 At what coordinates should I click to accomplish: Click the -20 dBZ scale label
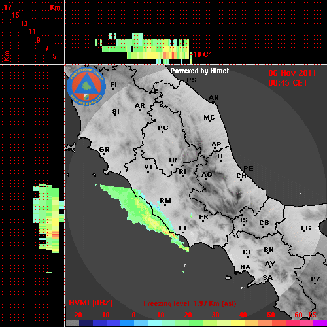(77, 315)
